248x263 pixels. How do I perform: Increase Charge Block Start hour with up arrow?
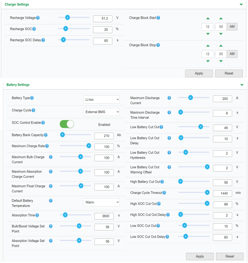[208, 19]
